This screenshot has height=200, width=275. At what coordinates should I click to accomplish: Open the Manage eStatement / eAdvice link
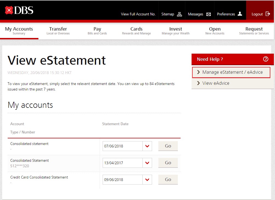coord(232,72)
